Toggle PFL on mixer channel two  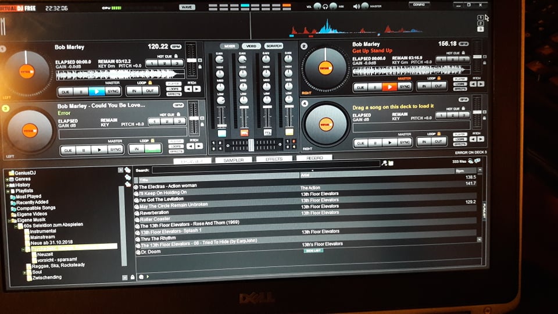[x=244, y=133]
